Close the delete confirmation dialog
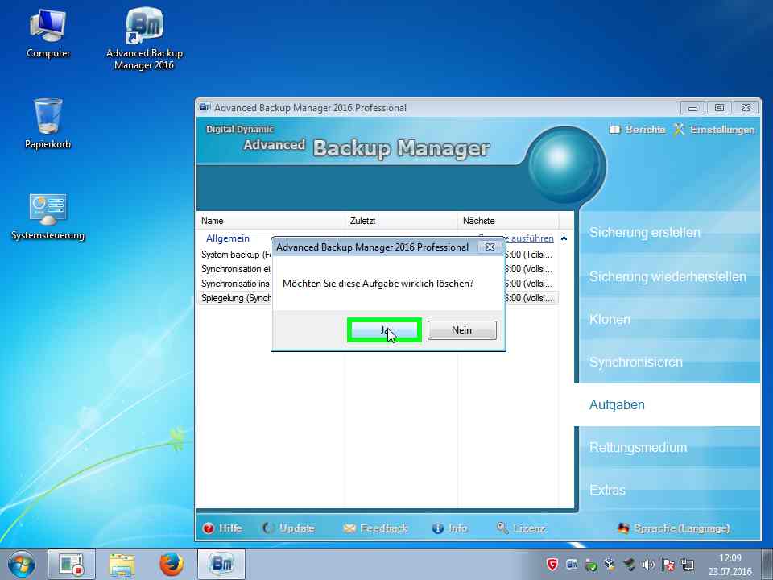773x580 pixels. tap(490, 246)
